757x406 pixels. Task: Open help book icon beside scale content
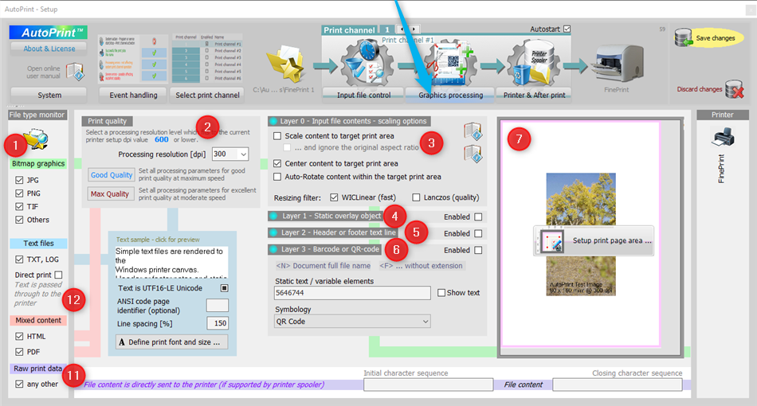[x=473, y=131]
